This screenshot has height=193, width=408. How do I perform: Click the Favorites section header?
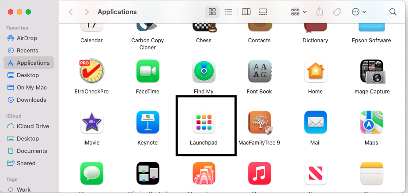[17, 28]
